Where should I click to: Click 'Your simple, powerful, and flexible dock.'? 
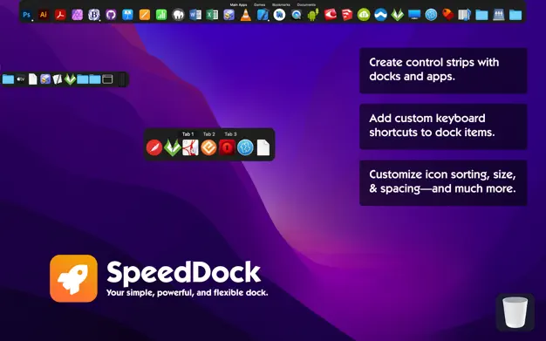[x=187, y=292]
